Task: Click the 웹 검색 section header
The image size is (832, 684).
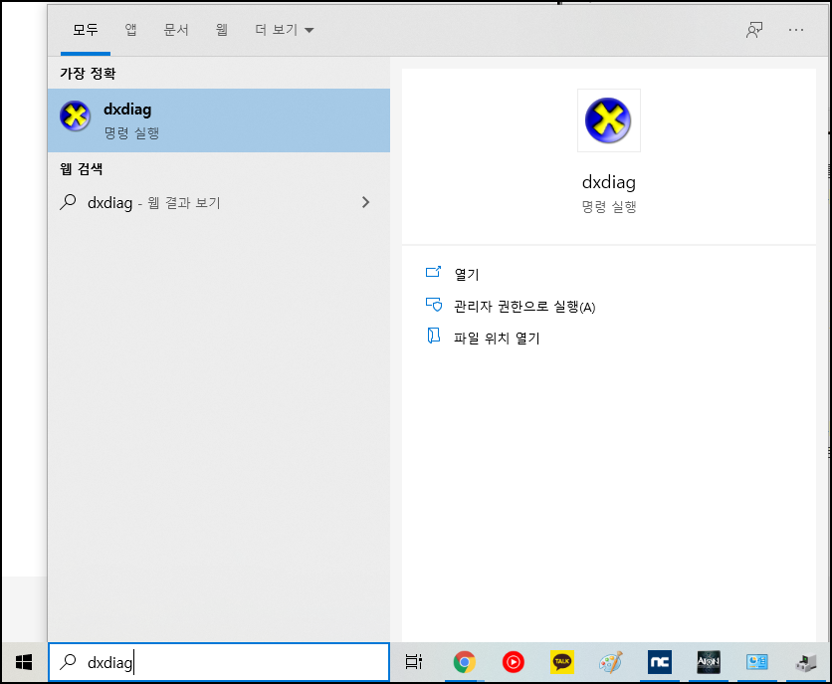Action: [x=82, y=168]
